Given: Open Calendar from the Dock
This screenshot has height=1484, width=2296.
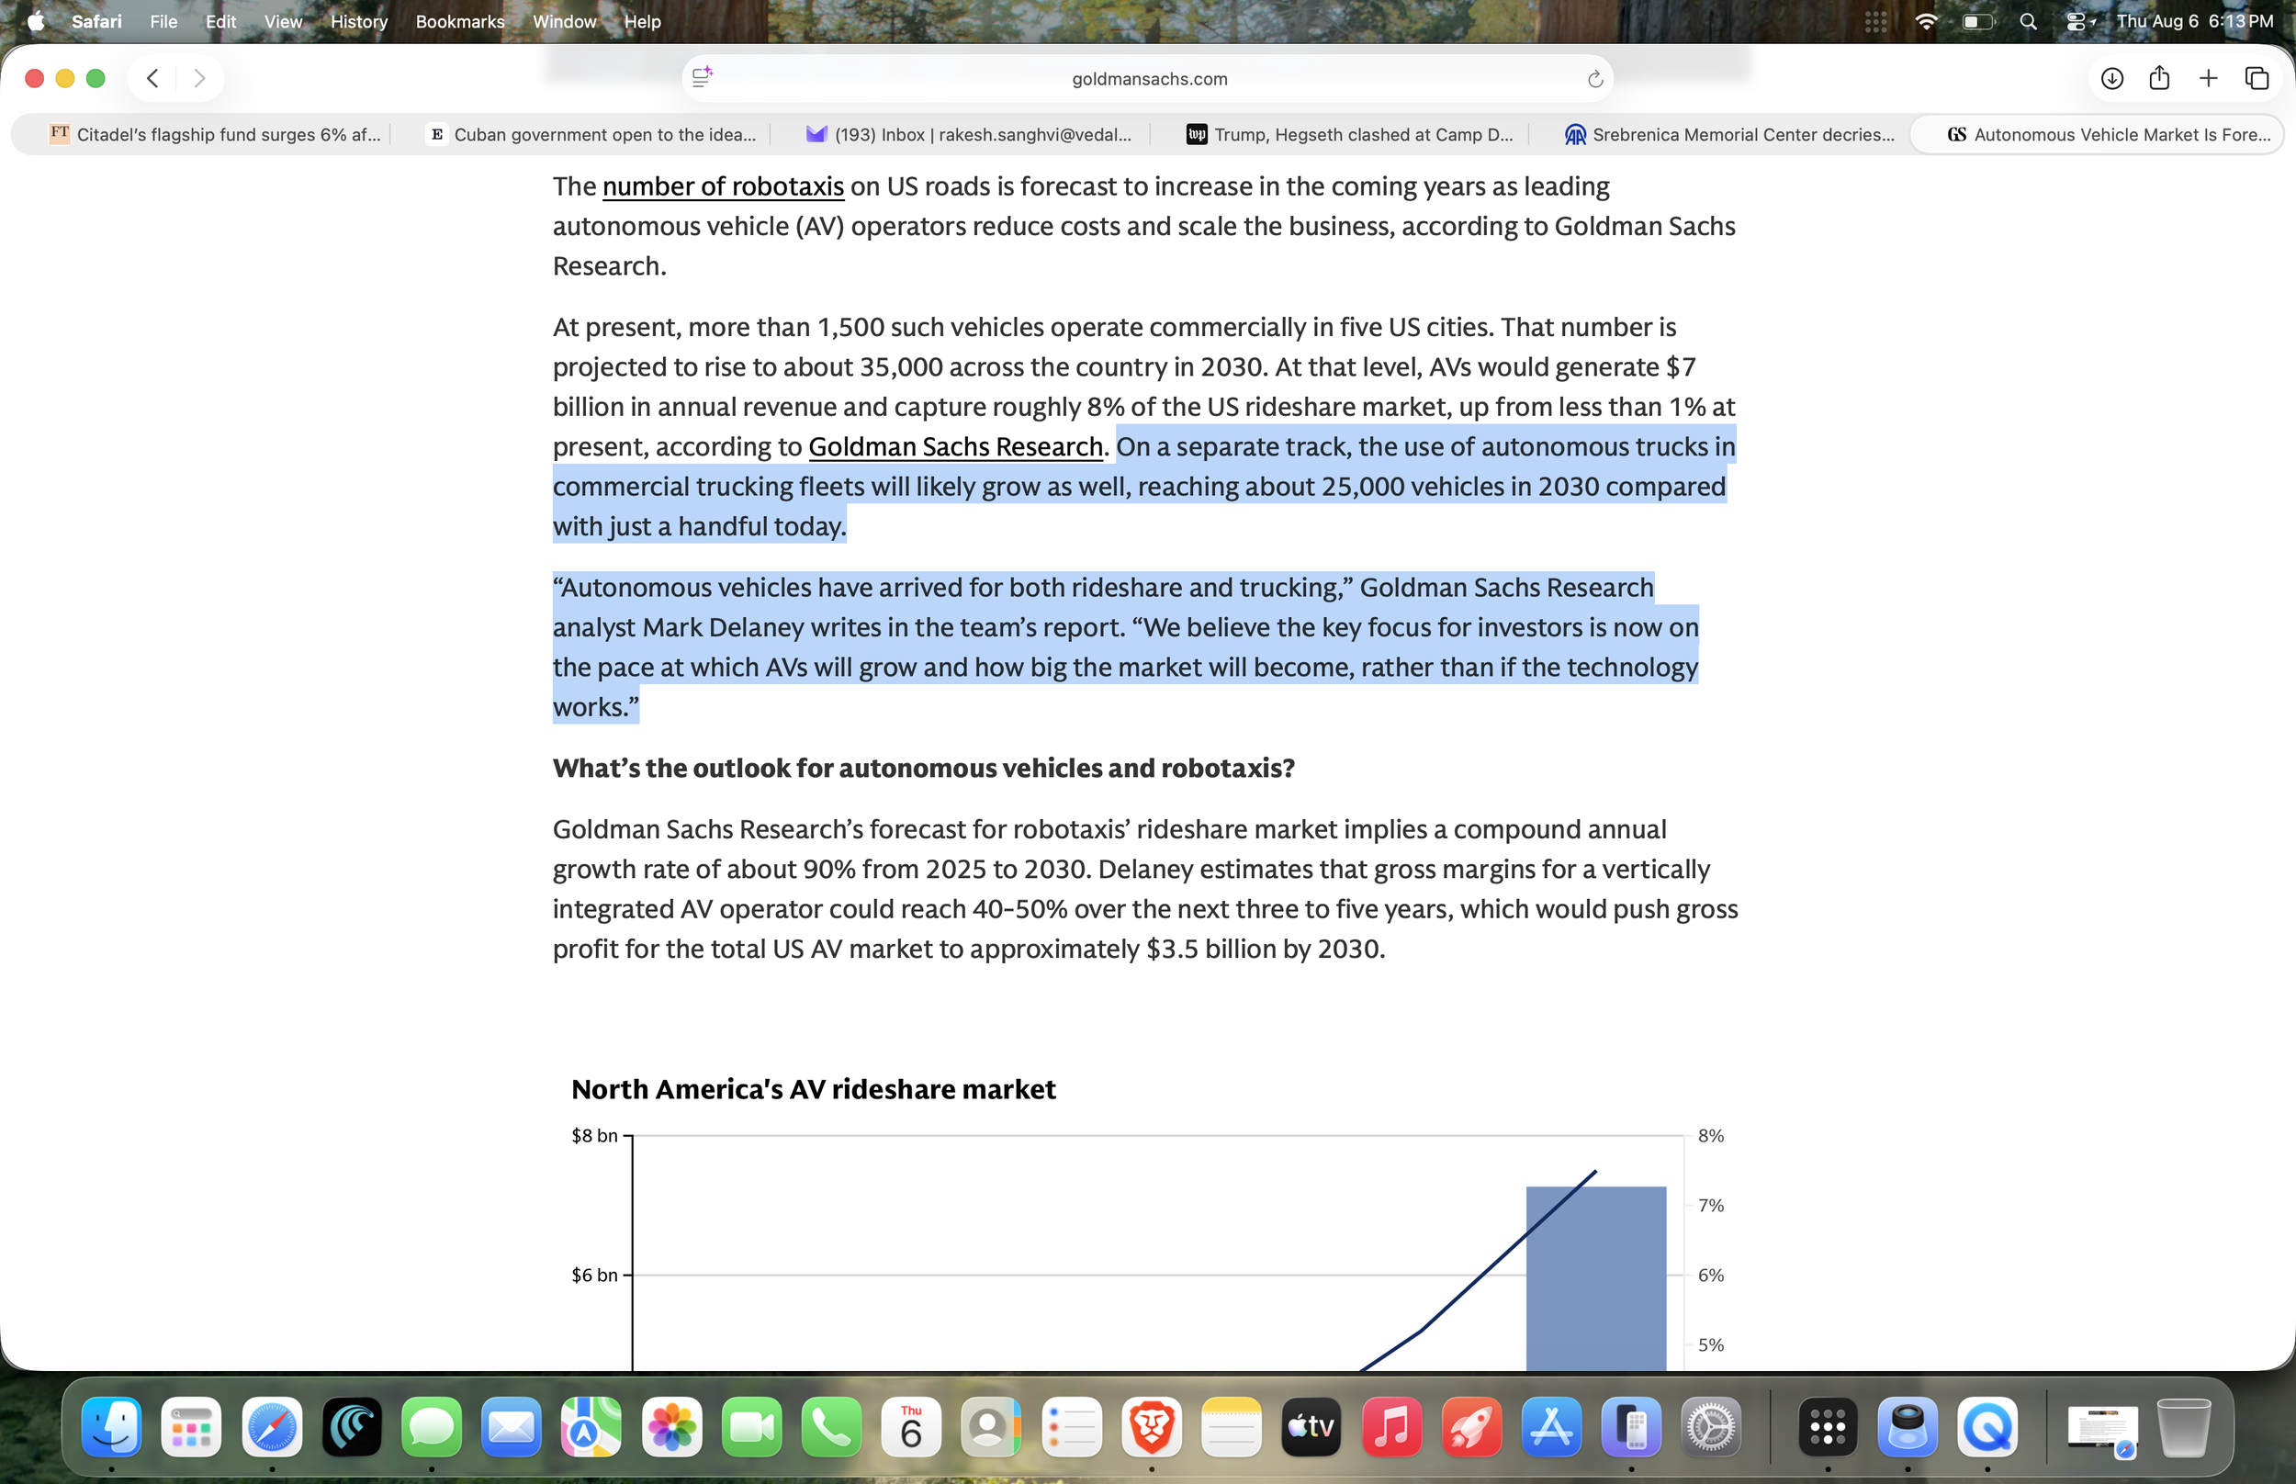Looking at the screenshot, I should click(x=910, y=1426).
